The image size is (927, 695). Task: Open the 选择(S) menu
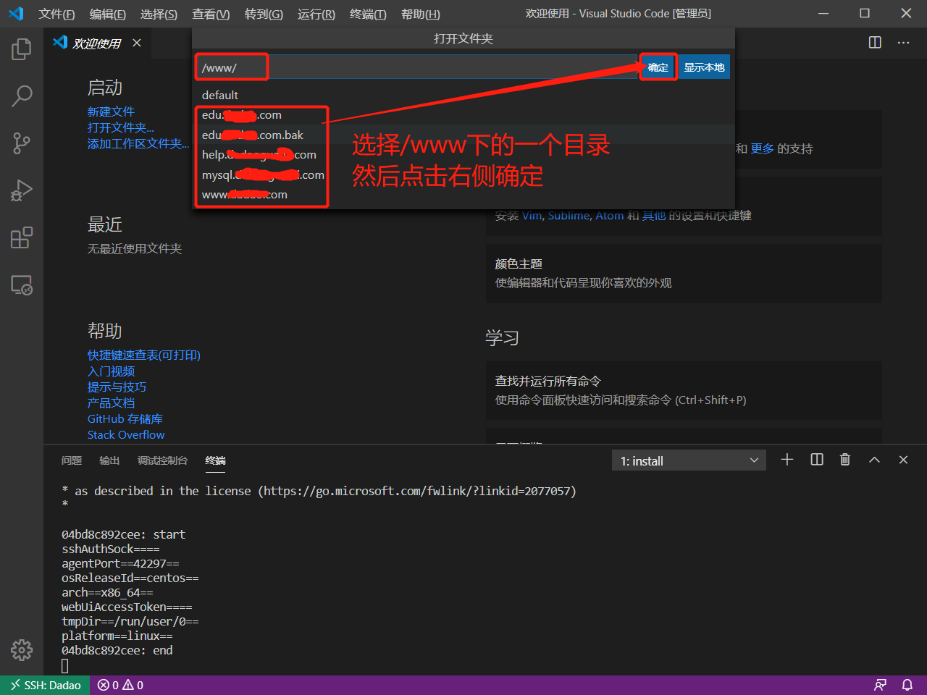pyautogui.click(x=159, y=14)
